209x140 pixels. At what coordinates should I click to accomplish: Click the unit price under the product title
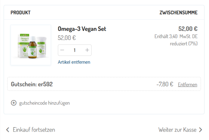tap(67, 38)
